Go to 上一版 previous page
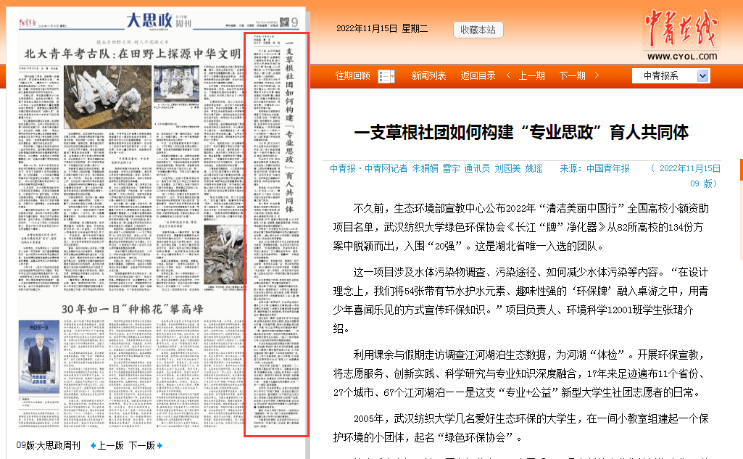This screenshot has width=743, height=459. coord(111,445)
